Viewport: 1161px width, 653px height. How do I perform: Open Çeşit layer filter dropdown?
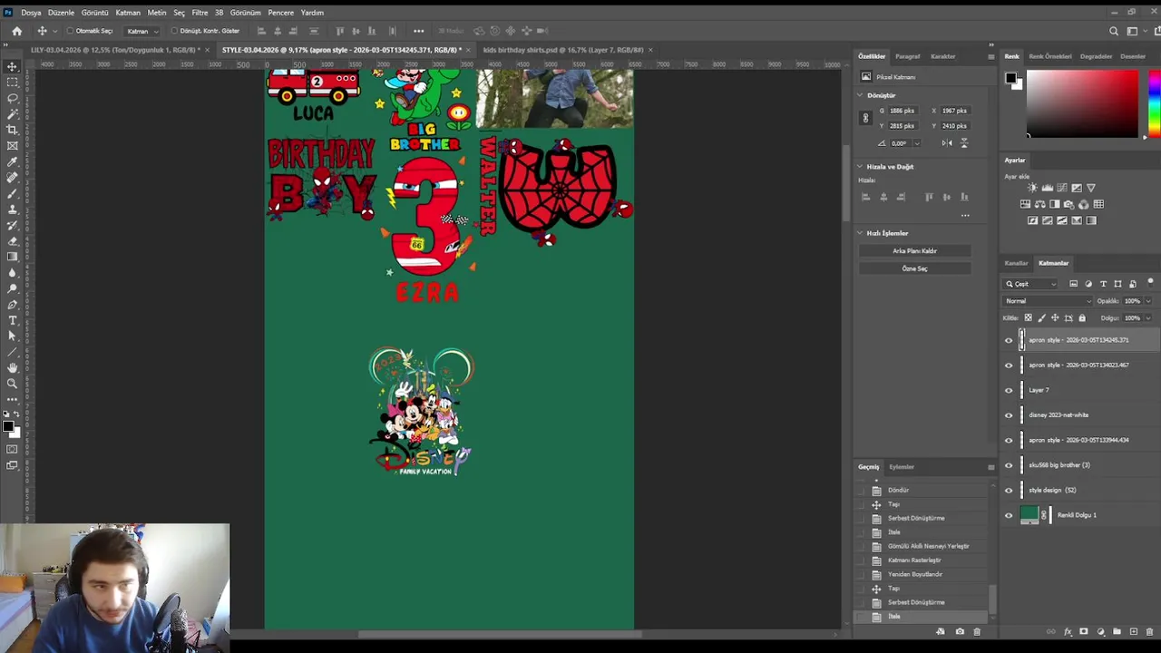click(1031, 284)
